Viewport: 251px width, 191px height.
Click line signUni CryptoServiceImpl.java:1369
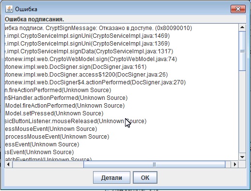(x=87, y=44)
